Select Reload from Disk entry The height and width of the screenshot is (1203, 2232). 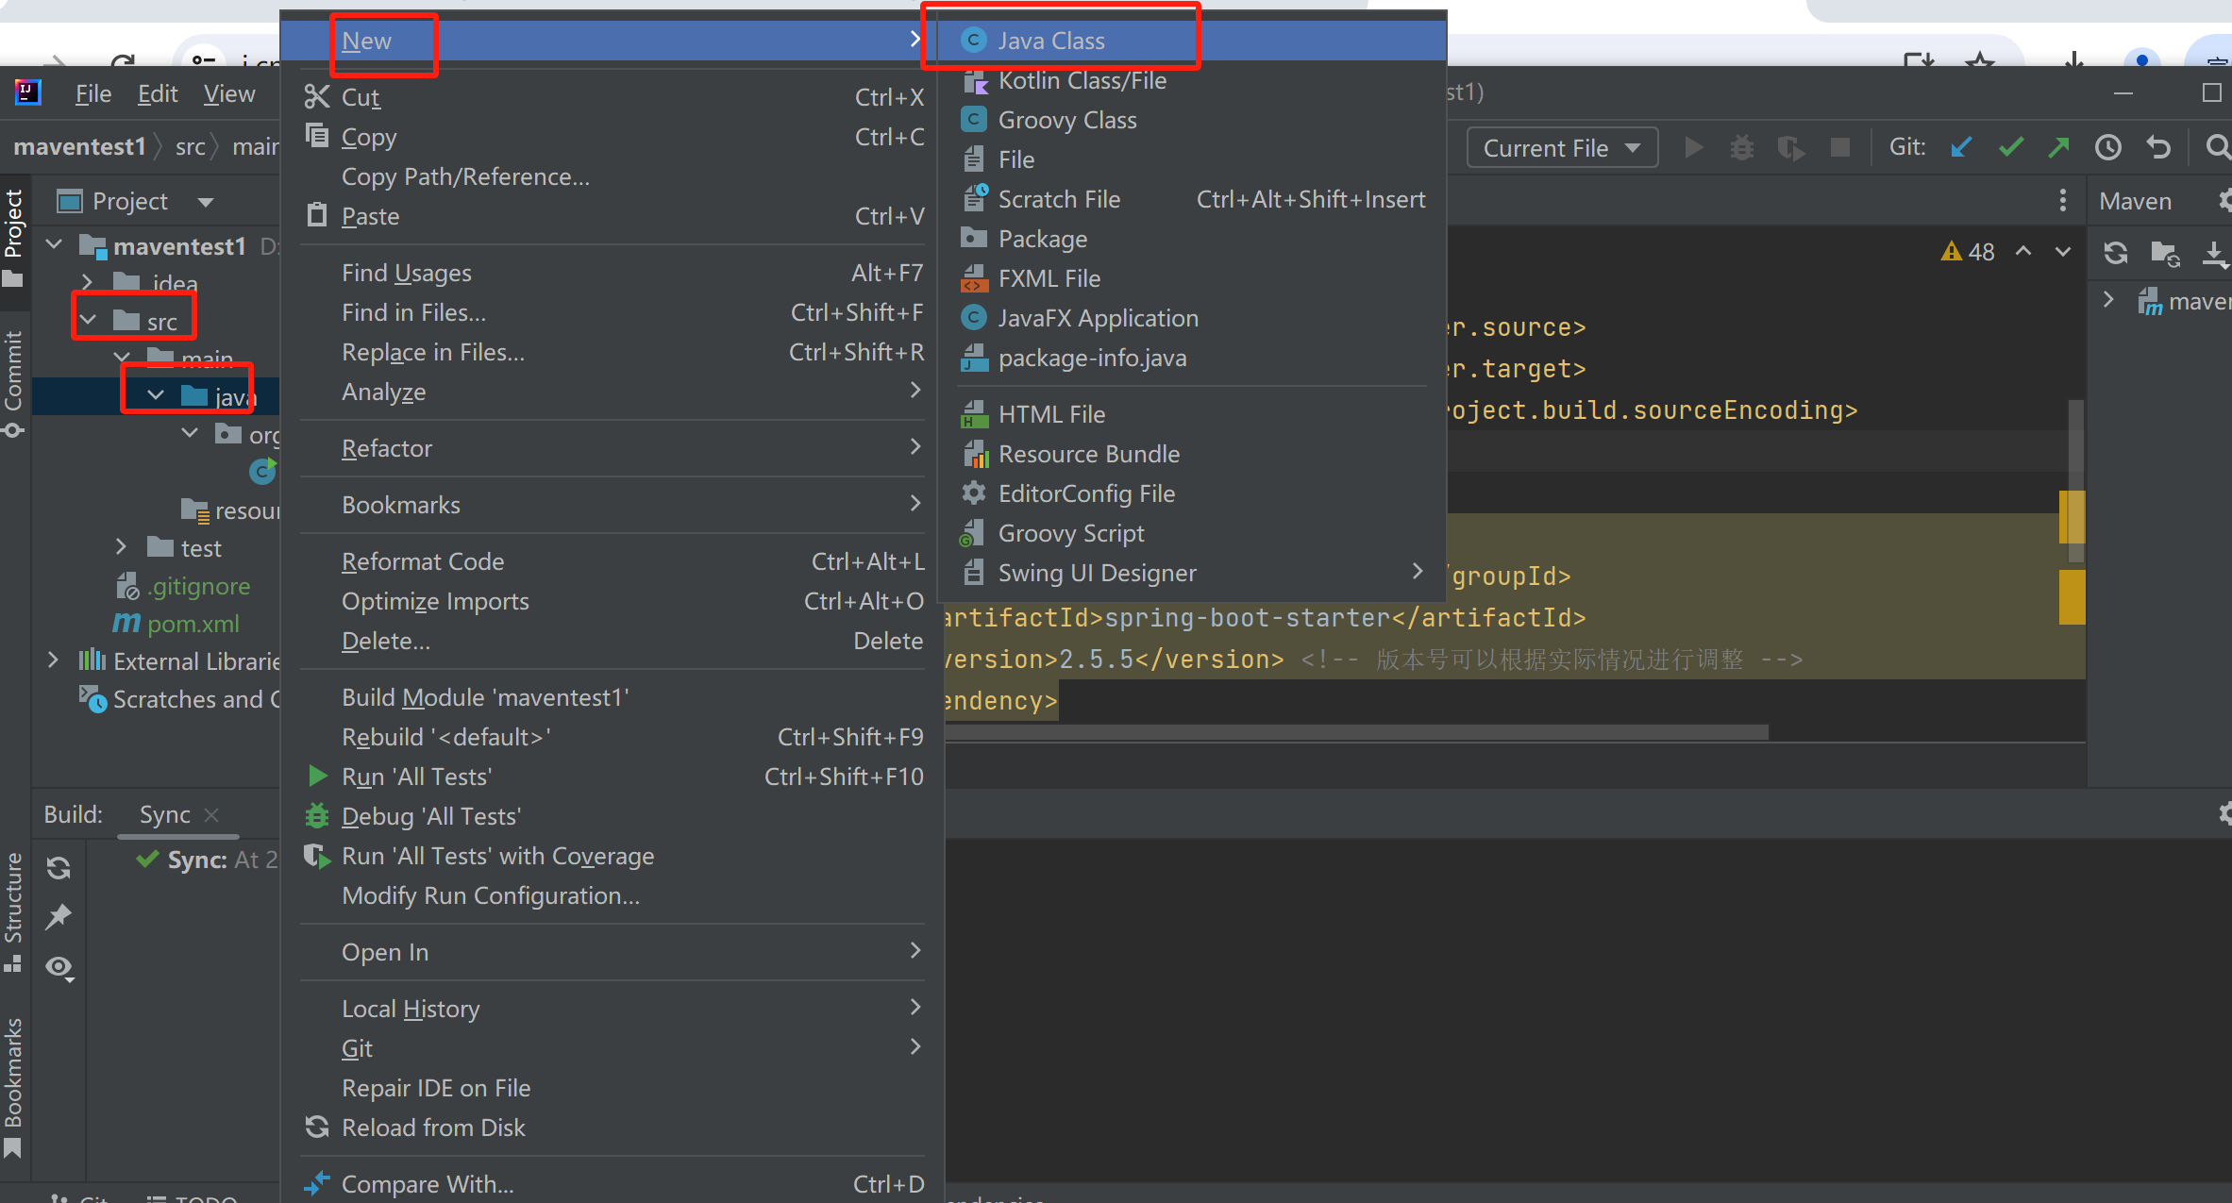[x=611, y=1128]
